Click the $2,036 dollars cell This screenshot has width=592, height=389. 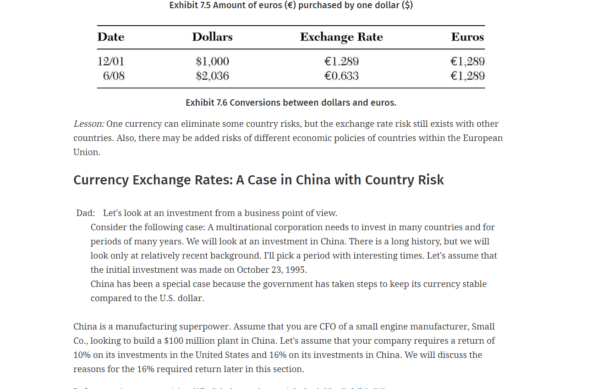click(x=212, y=76)
